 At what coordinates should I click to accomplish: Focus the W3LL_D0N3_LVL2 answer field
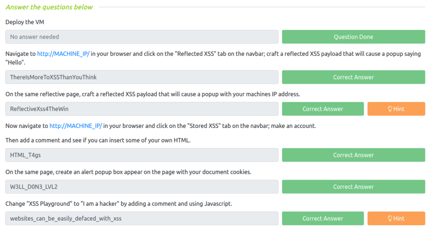click(142, 187)
